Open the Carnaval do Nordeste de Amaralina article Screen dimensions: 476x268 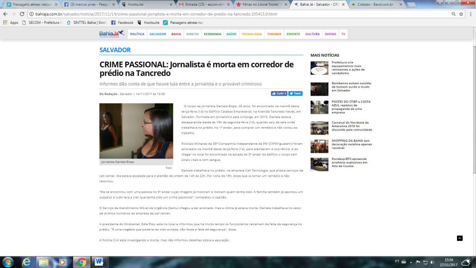click(x=352, y=127)
